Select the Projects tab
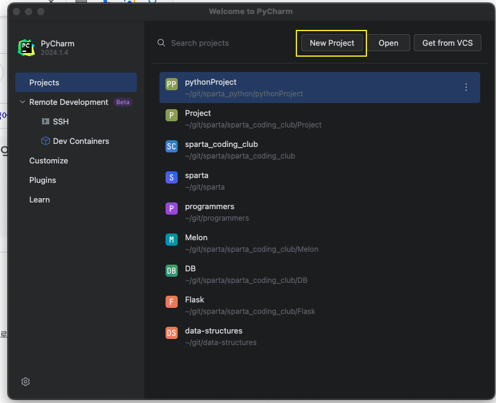The width and height of the screenshot is (496, 403). pos(76,82)
